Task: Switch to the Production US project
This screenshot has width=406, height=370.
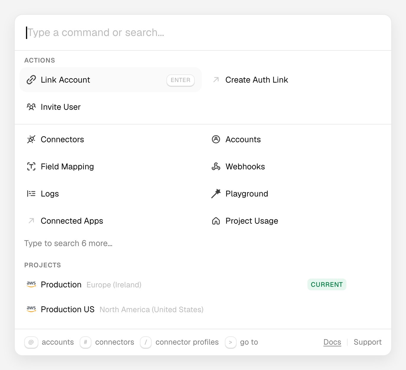Action: pos(203,309)
